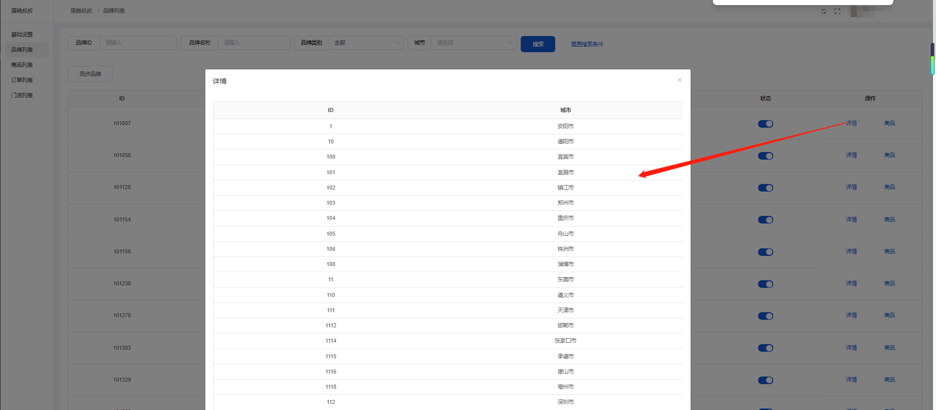Click the page vertical scrollbar thumb
The width and height of the screenshot is (936, 410).
(x=932, y=59)
